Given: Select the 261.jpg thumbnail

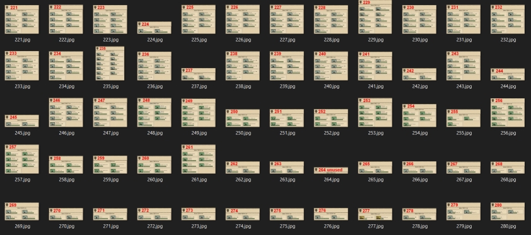Looking at the screenshot, I should [198, 159].
